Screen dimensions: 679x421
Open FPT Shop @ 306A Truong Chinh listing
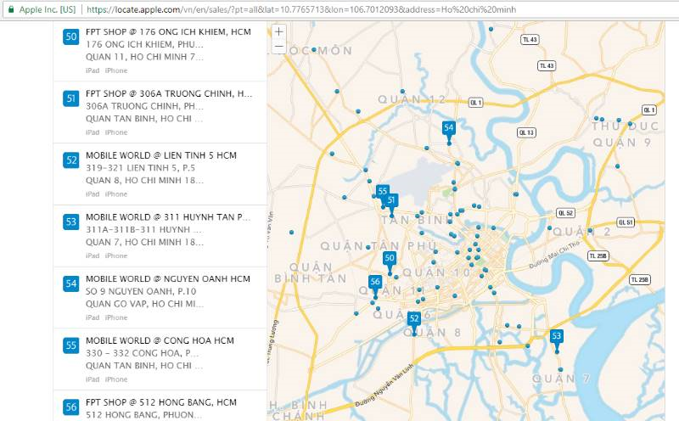[168, 93]
